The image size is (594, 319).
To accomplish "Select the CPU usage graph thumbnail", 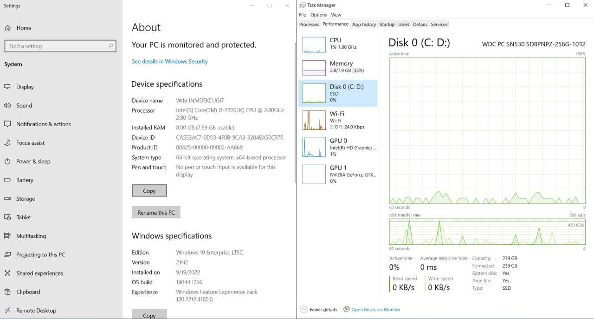I will [314, 45].
